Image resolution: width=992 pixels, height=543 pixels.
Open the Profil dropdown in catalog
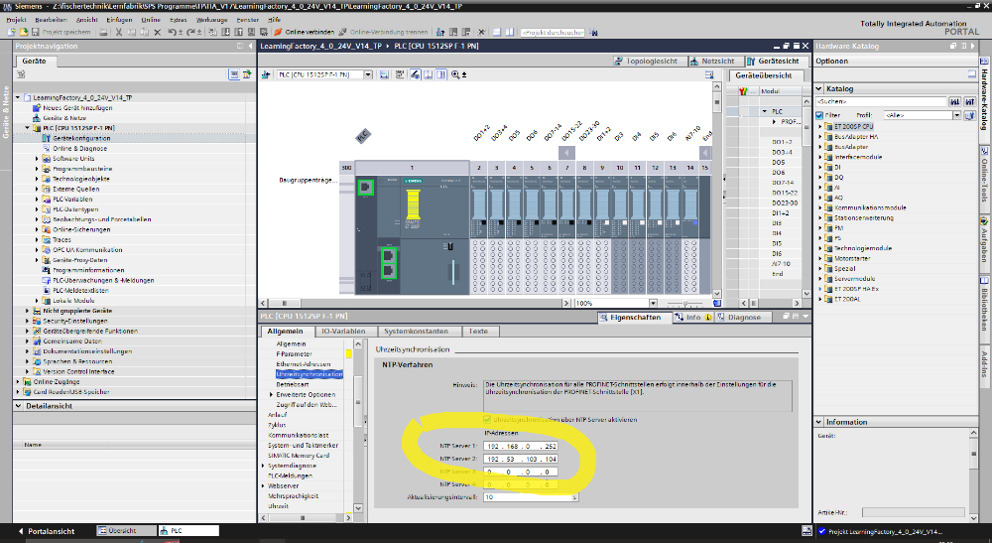point(956,115)
